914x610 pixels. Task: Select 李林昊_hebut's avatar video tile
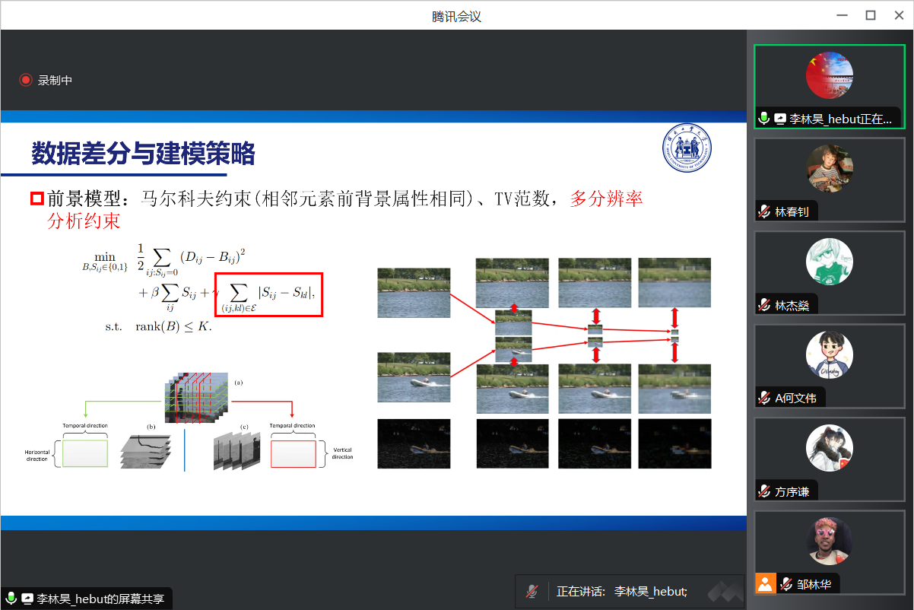tap(829, 75)
